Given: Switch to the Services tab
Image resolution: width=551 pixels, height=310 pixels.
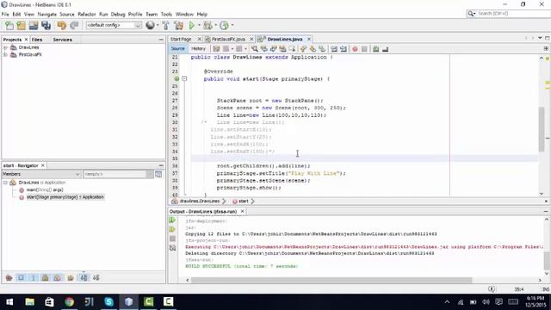Looking at the screenshot, I should (63, 40).
